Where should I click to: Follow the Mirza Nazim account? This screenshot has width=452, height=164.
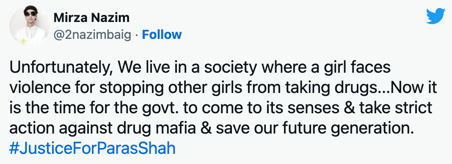click(x=162, y=34)
